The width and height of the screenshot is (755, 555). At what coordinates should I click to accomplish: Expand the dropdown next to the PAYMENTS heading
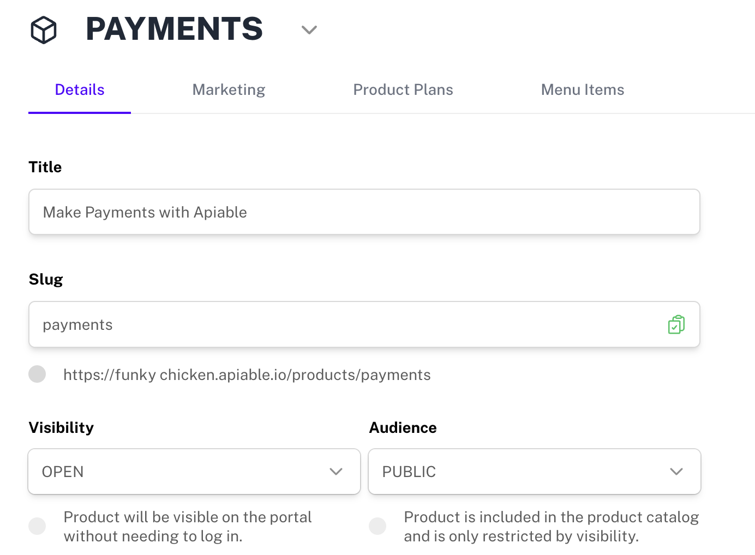pyautogui.click(x=309, y=31)
